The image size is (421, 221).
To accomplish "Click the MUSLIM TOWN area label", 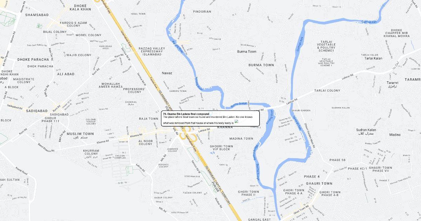I will click(x=80, y=134).
